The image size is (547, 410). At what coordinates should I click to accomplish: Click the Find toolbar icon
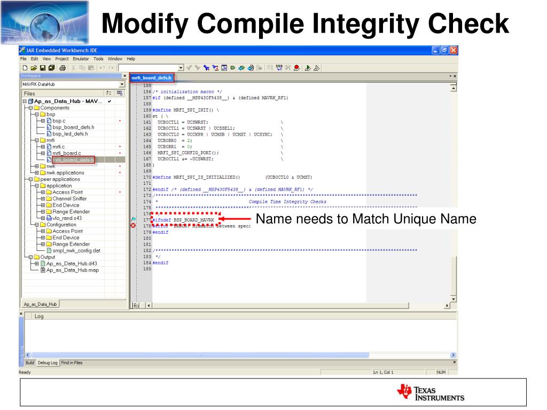(207, 68)
